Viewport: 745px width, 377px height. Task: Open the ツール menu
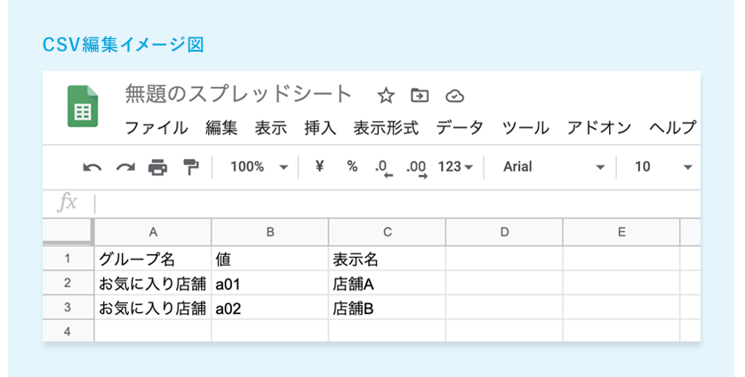click(x=525, y=128)
